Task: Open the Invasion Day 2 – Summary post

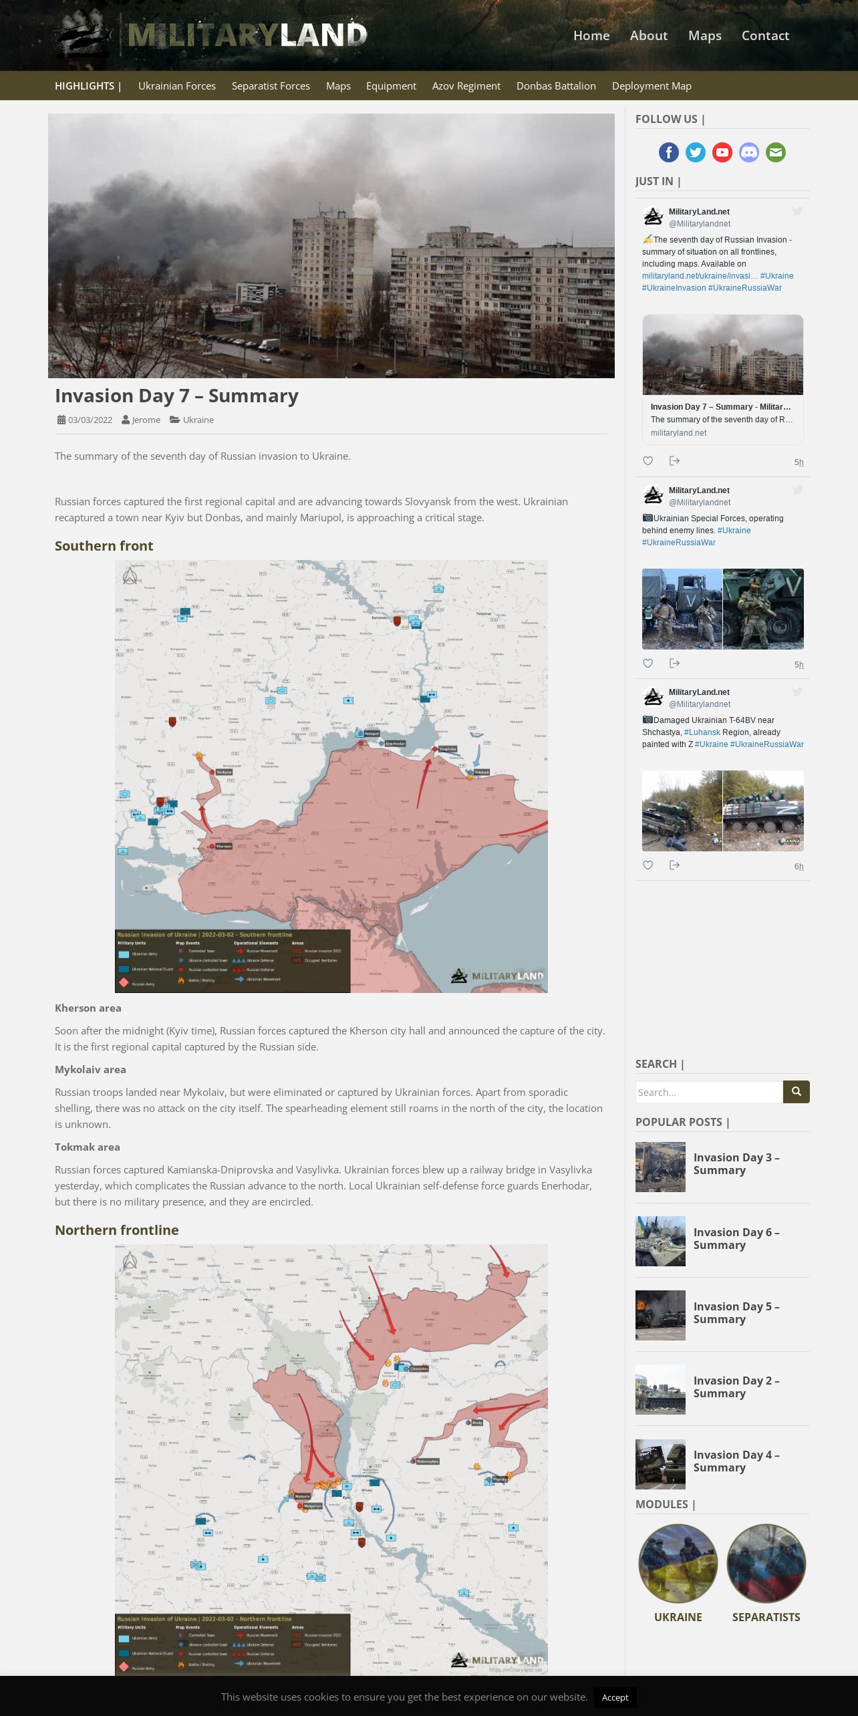Action: click(x=736, y=1387)
